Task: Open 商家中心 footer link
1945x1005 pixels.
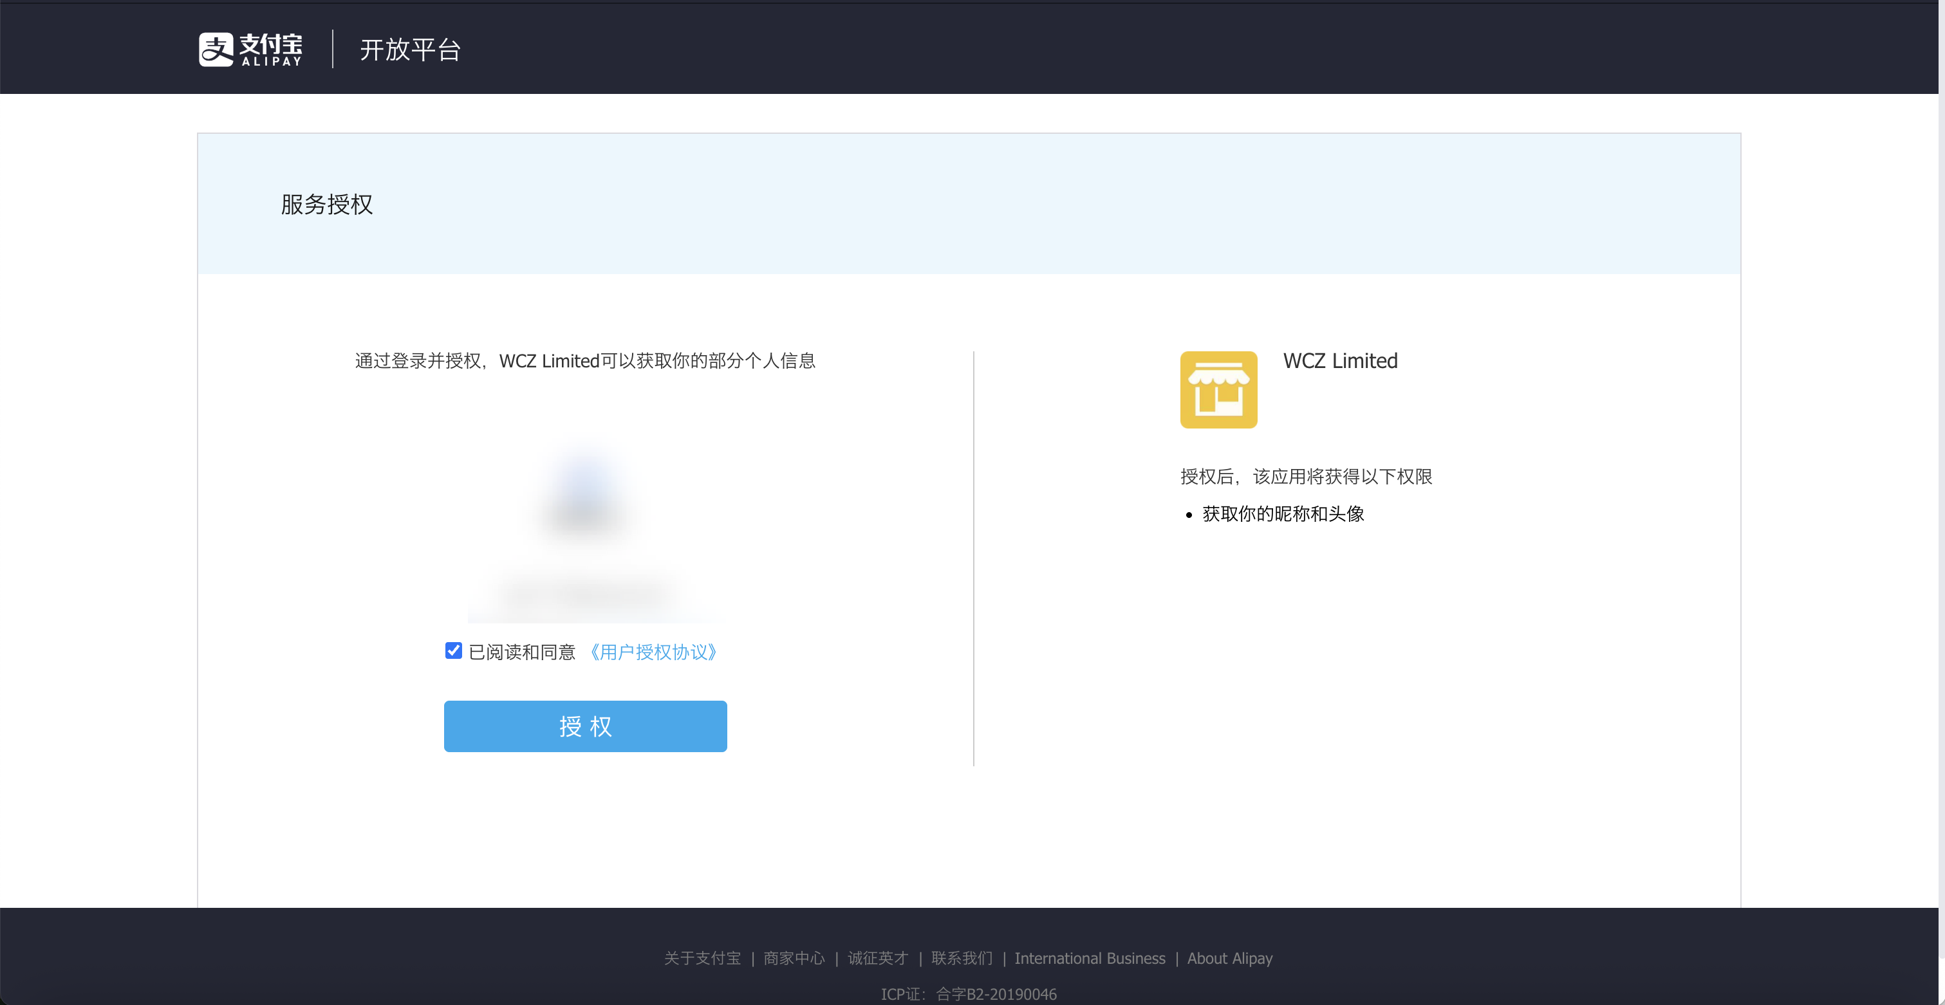Action: point(794,958)
